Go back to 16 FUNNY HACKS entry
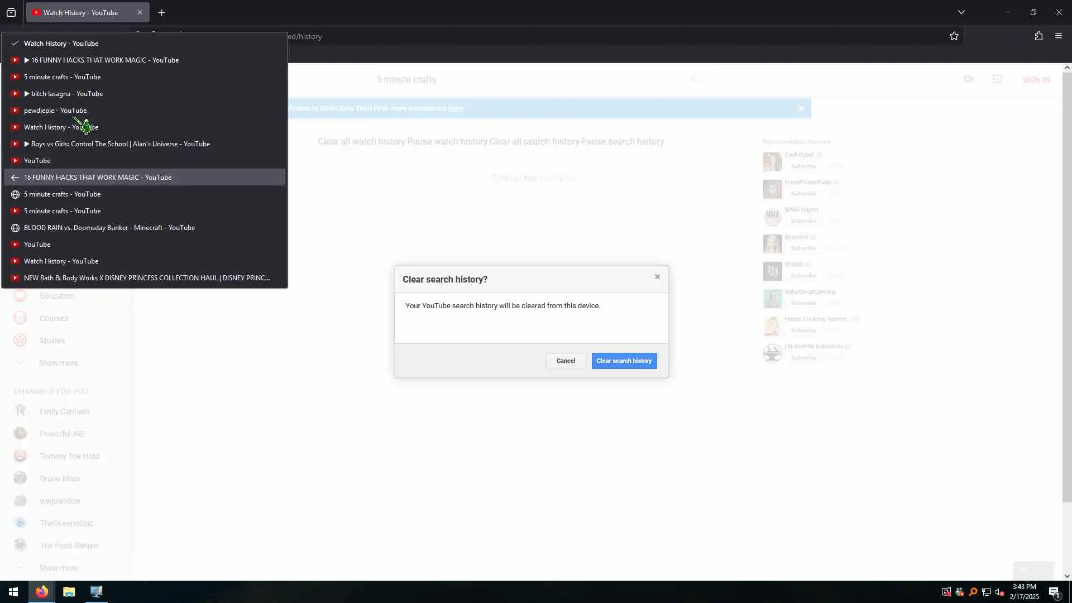Viewport: 1072px width, 603px height. pos(98,178)
